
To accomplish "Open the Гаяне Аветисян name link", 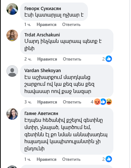I will point(41,114).
